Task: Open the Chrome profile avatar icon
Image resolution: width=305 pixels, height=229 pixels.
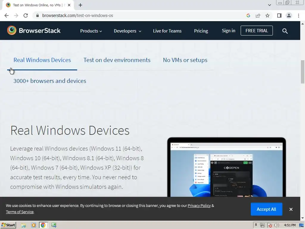Action: coord(289,16)
